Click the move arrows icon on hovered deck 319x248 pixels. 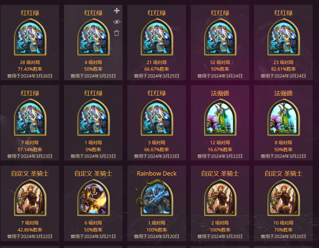[x=117, y=11]
